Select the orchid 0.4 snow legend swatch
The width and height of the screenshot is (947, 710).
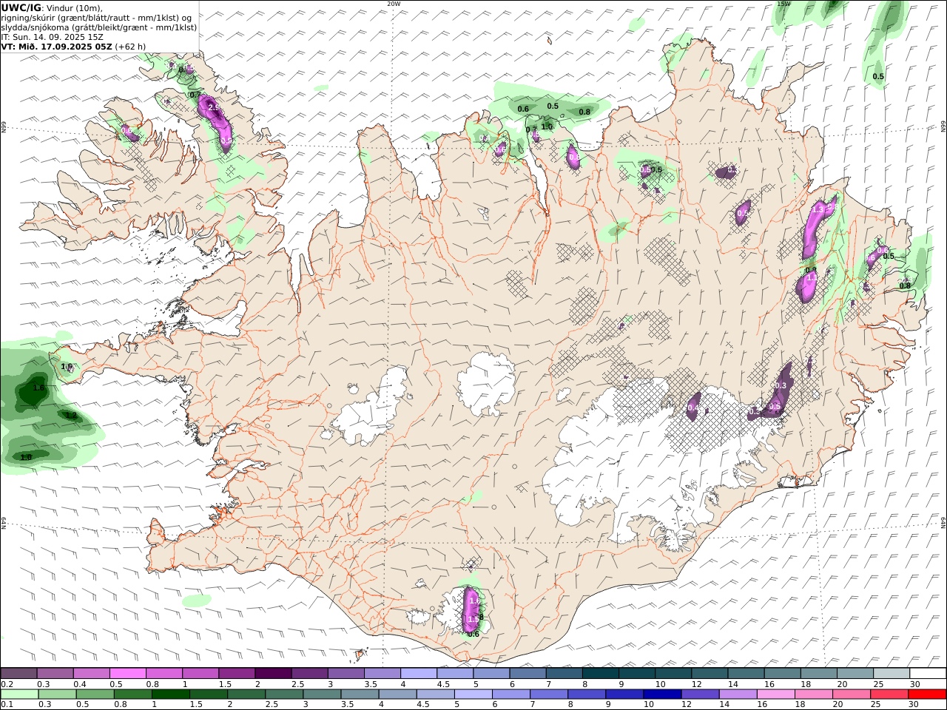pos(92,674)
